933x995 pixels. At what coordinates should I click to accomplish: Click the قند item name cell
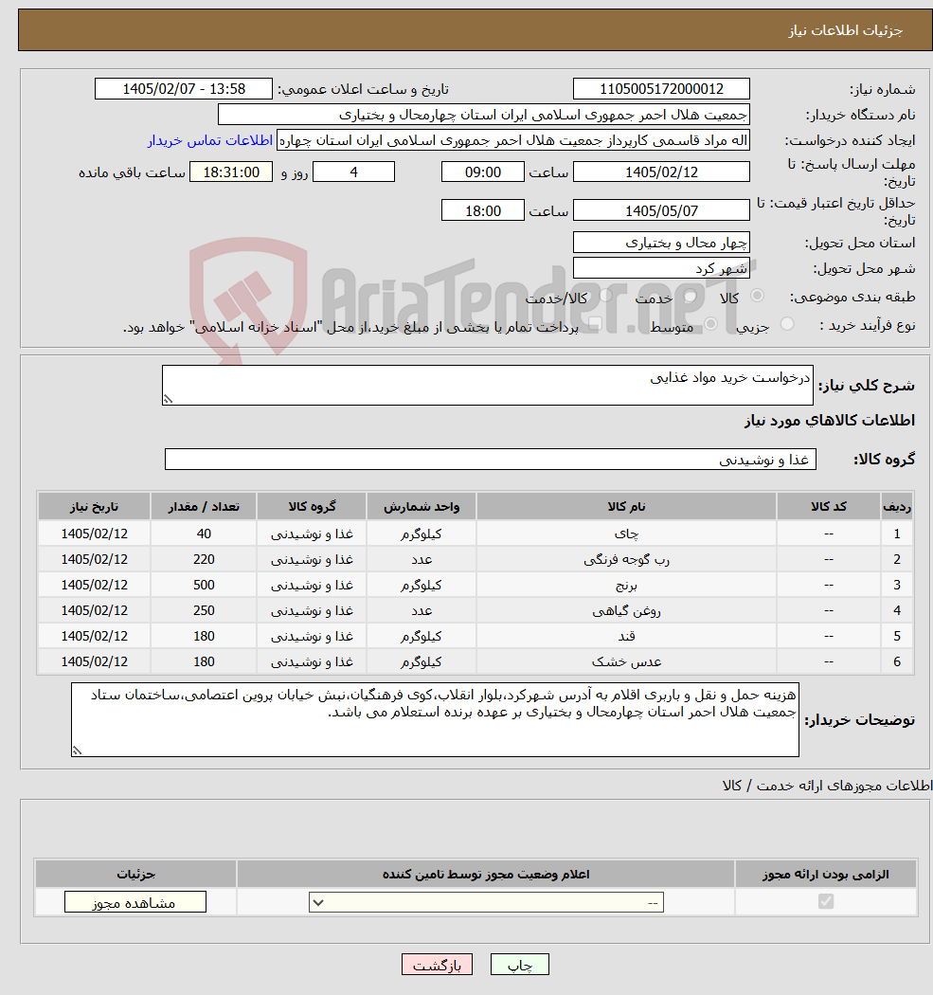(626, 636)
